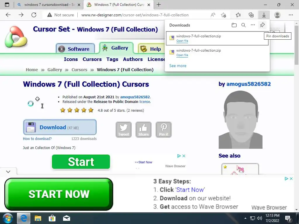Click the address bar URL field
Screen dimensions: 299x224
tap(135, 15)
